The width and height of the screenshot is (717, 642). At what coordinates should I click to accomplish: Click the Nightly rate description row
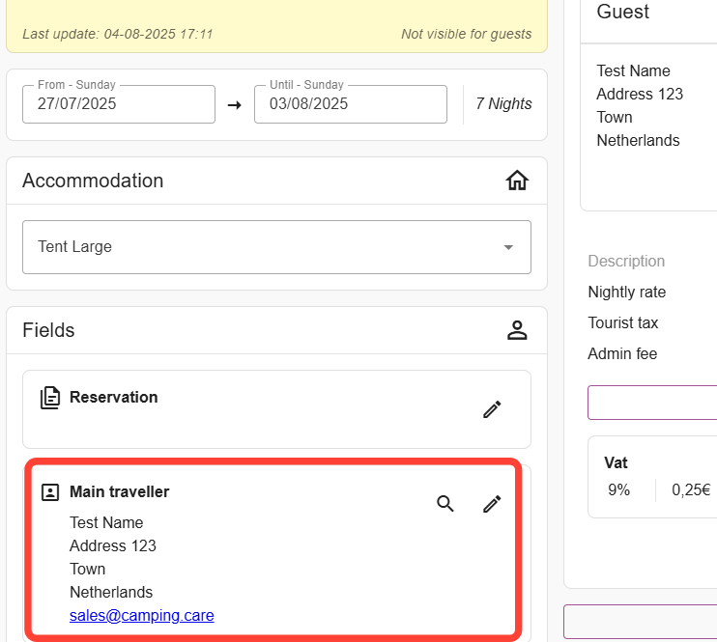tap(627, 293)
